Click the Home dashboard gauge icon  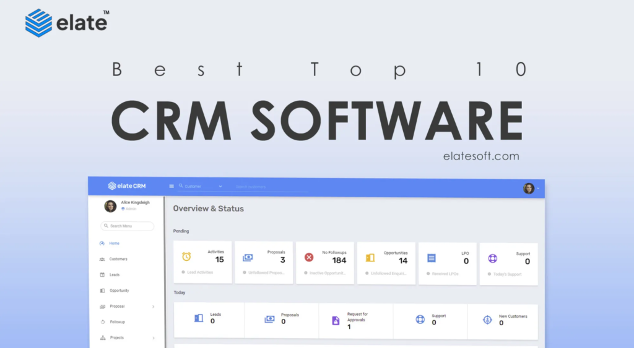click(102, 244)
